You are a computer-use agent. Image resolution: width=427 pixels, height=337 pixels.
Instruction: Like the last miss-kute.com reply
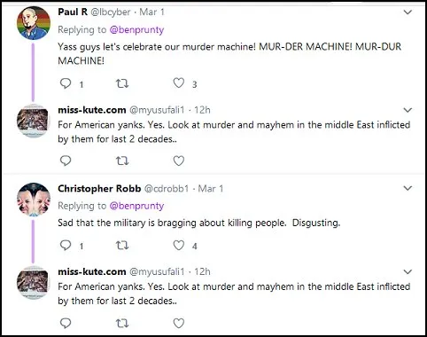pos(179,323)
